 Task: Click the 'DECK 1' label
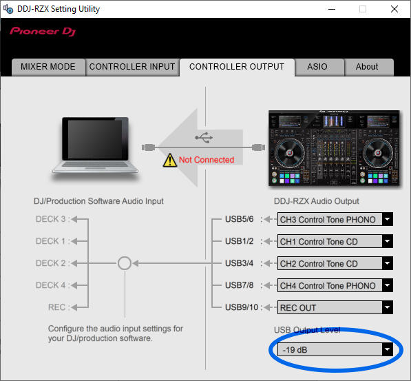(x=50, y=241)
